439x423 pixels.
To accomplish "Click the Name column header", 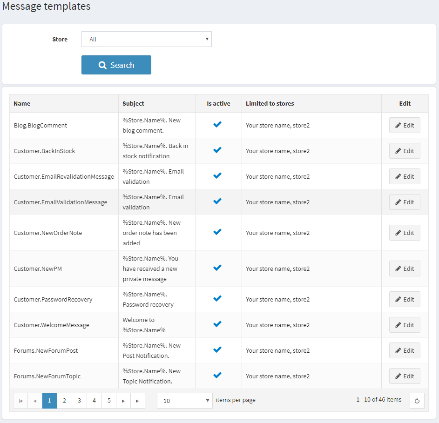I will coord(22,103).
